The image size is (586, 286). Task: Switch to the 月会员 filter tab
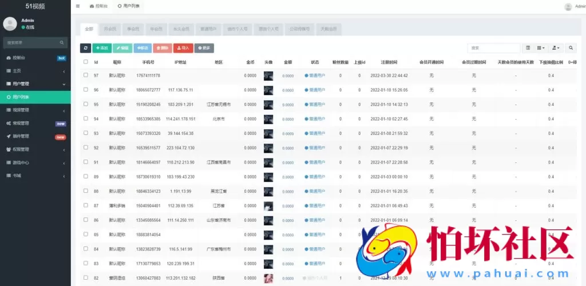click(x=110, y=29)
